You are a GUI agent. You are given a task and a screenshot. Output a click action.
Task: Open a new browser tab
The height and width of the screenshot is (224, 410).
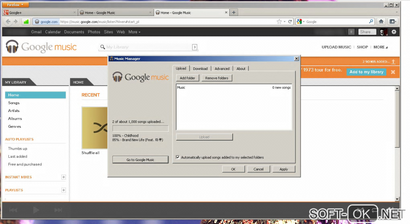coord(234,12)
